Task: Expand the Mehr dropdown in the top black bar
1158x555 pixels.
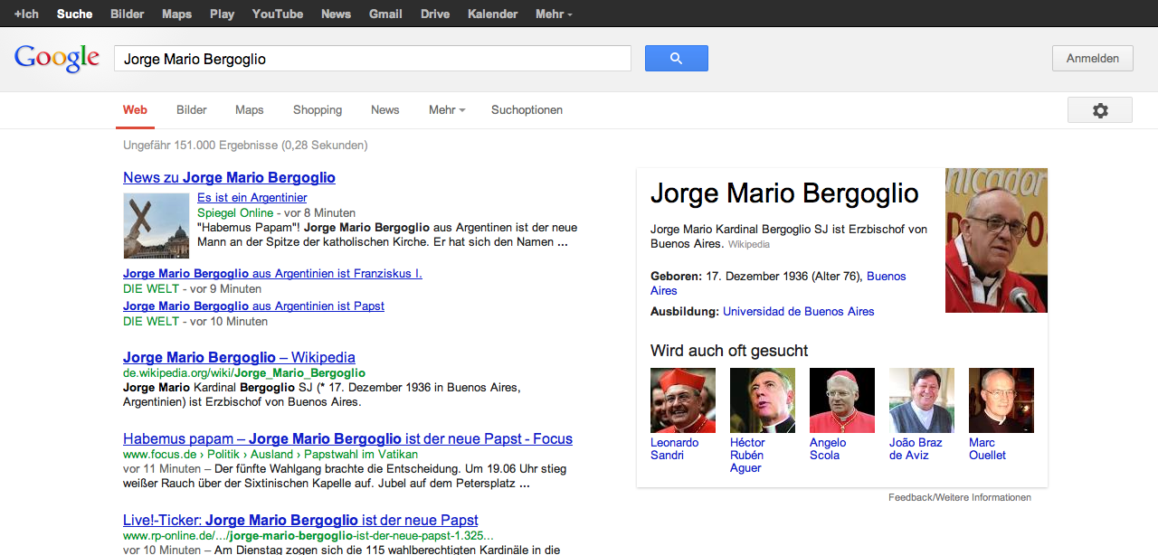Action: [x=553, y=14]
